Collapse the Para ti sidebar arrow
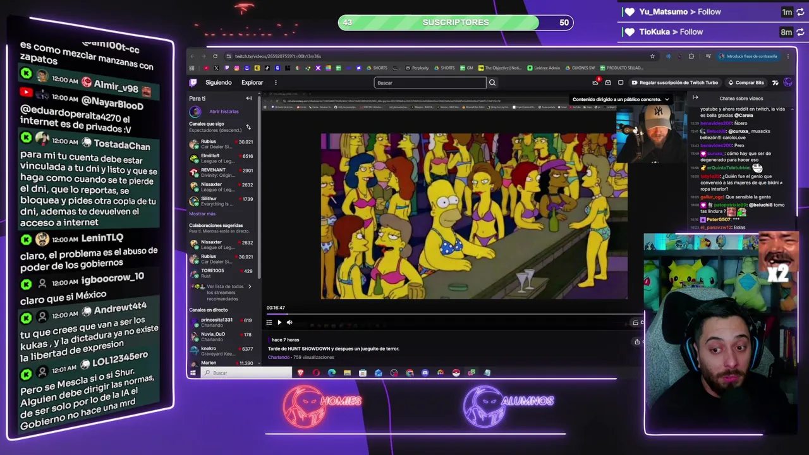 click(249, 99)
